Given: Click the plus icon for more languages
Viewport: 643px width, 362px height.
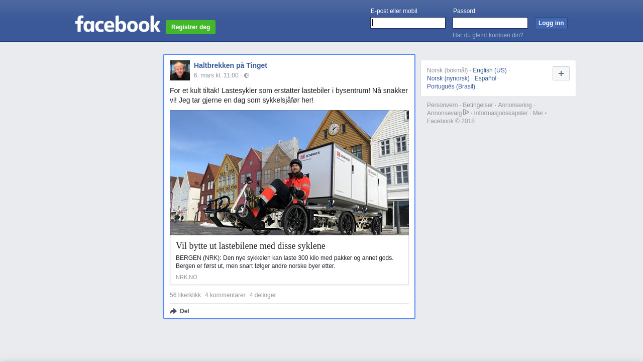Looking at the screenshot, I should pos(561,73).
